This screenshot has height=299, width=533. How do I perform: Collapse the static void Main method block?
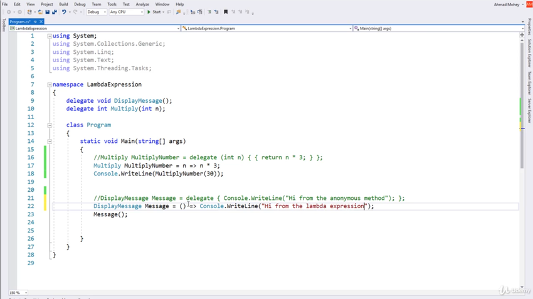50,141
